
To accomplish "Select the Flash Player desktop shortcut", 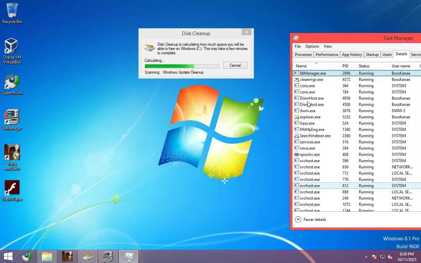I will pyautogui.click(x=12, y=191).
